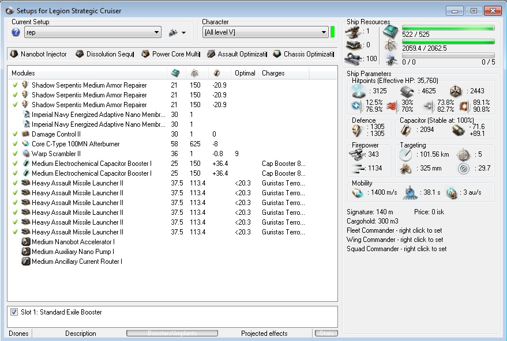507x341 pixels.
Task: Switch to the Projected effects tab
Action: (x=264, y=334)
